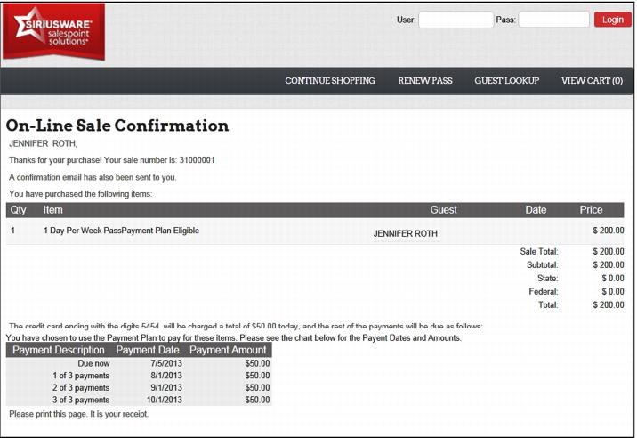This screenshot has width=637, height=438.
Task: Focus the Pass input field
Action: (x=553, y=20)
